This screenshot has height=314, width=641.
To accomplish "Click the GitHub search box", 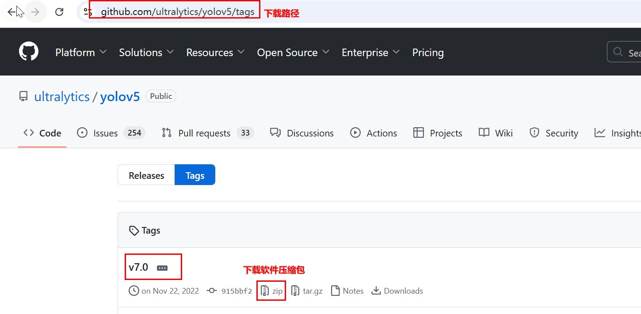I will (624, 52).
